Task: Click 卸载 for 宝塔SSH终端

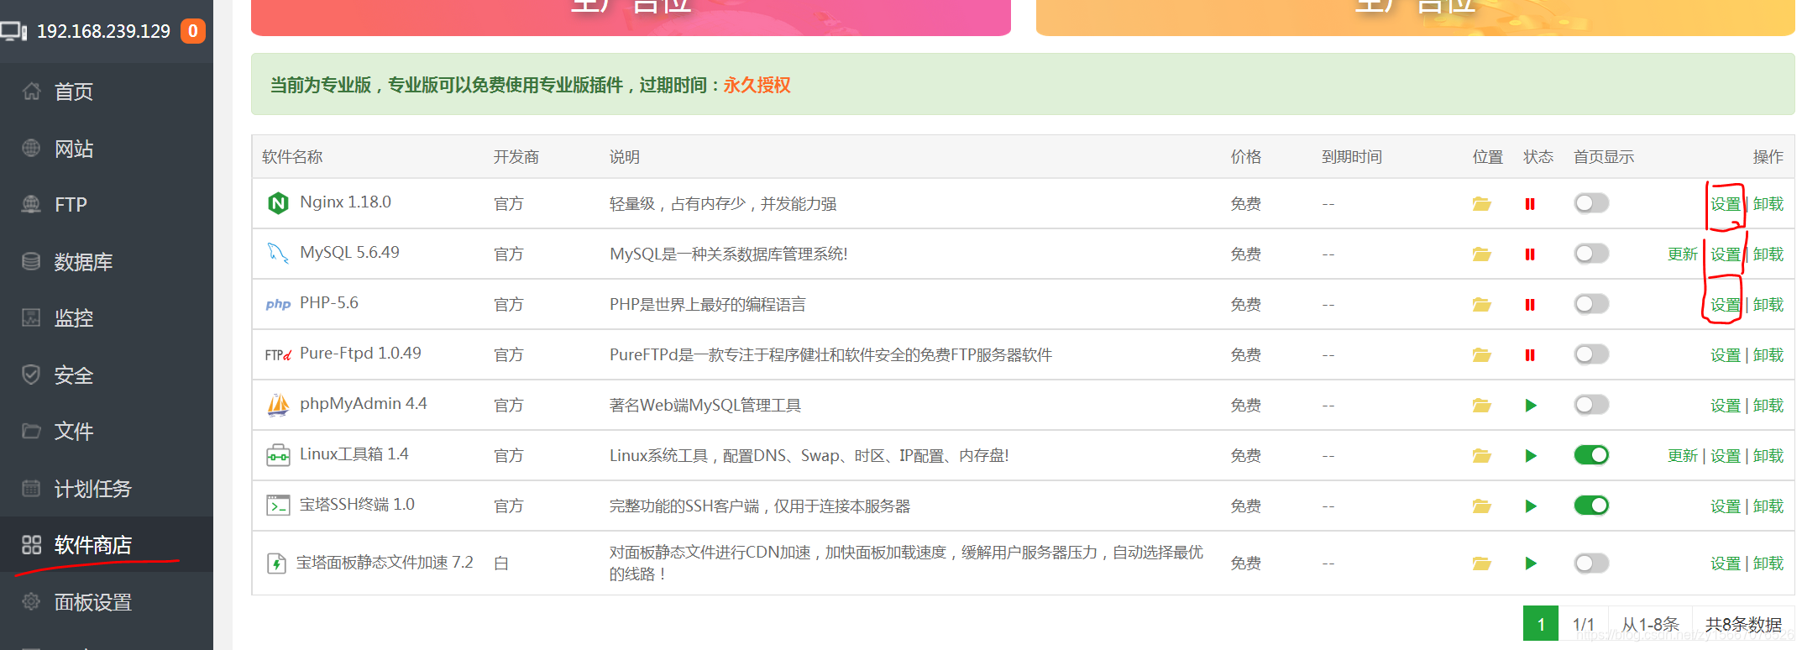Action: (x=1768, y=506)
